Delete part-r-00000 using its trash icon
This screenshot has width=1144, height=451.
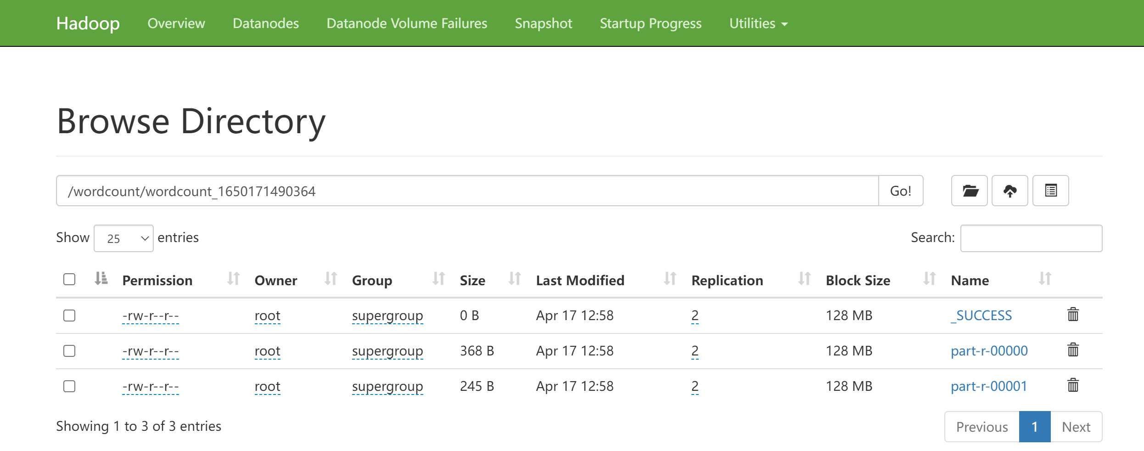(1073, 350)
